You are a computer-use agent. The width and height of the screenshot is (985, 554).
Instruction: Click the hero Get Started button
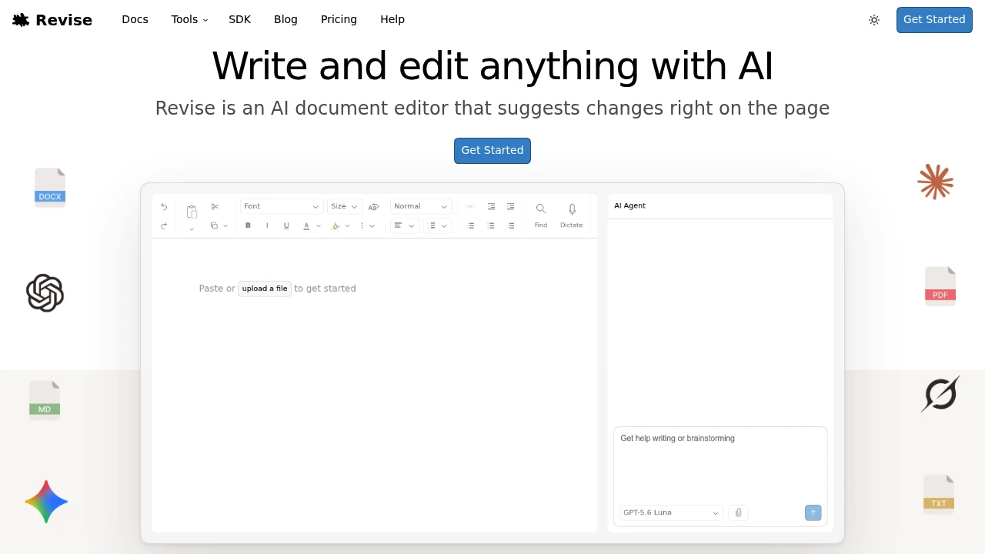click(x=492, y=151)
